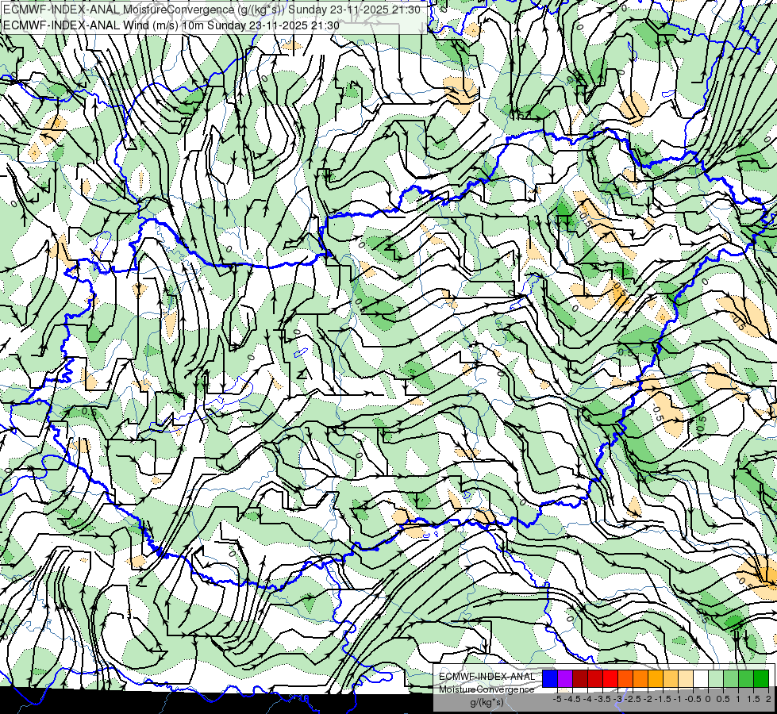777x714 pixels.
Task: Click the legend tick label -3
Action: pyautogui.click(x=617, y=699)
